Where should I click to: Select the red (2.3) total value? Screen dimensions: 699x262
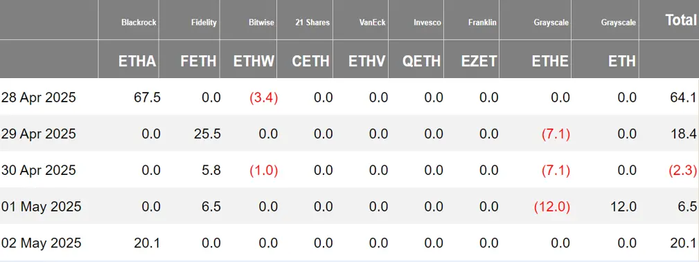[682, 170]
